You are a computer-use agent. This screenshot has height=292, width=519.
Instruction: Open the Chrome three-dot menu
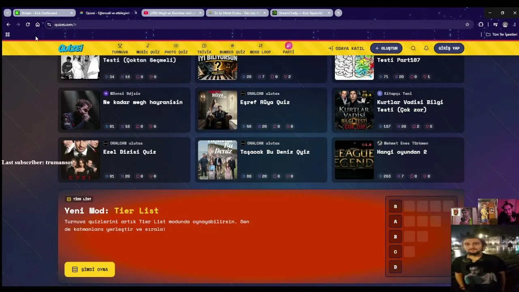[514, 24]
